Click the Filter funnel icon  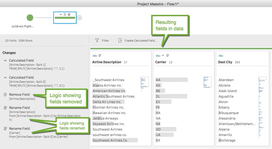point(97,40)
